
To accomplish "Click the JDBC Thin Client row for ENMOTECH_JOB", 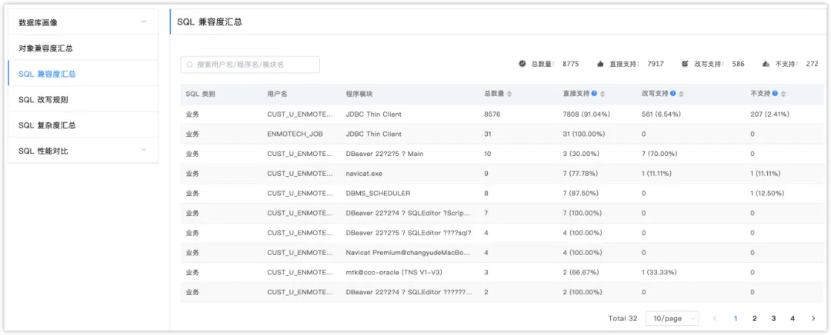I will click(x=373, y=134).
